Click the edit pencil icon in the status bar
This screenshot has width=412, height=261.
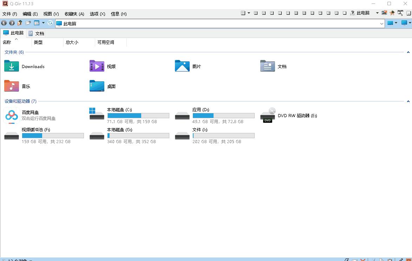tap(401, 260)
